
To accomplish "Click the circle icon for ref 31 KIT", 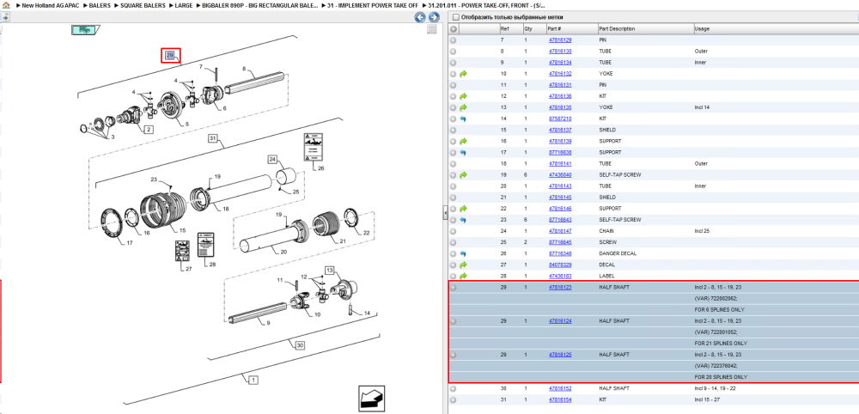I will pos(453,399).
